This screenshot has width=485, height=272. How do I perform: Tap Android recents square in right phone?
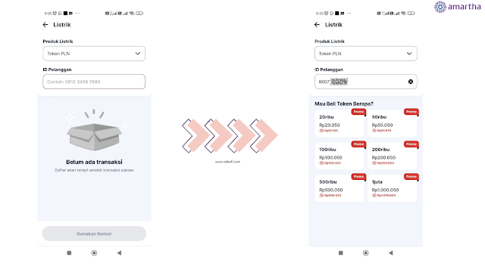click(340, 253)
